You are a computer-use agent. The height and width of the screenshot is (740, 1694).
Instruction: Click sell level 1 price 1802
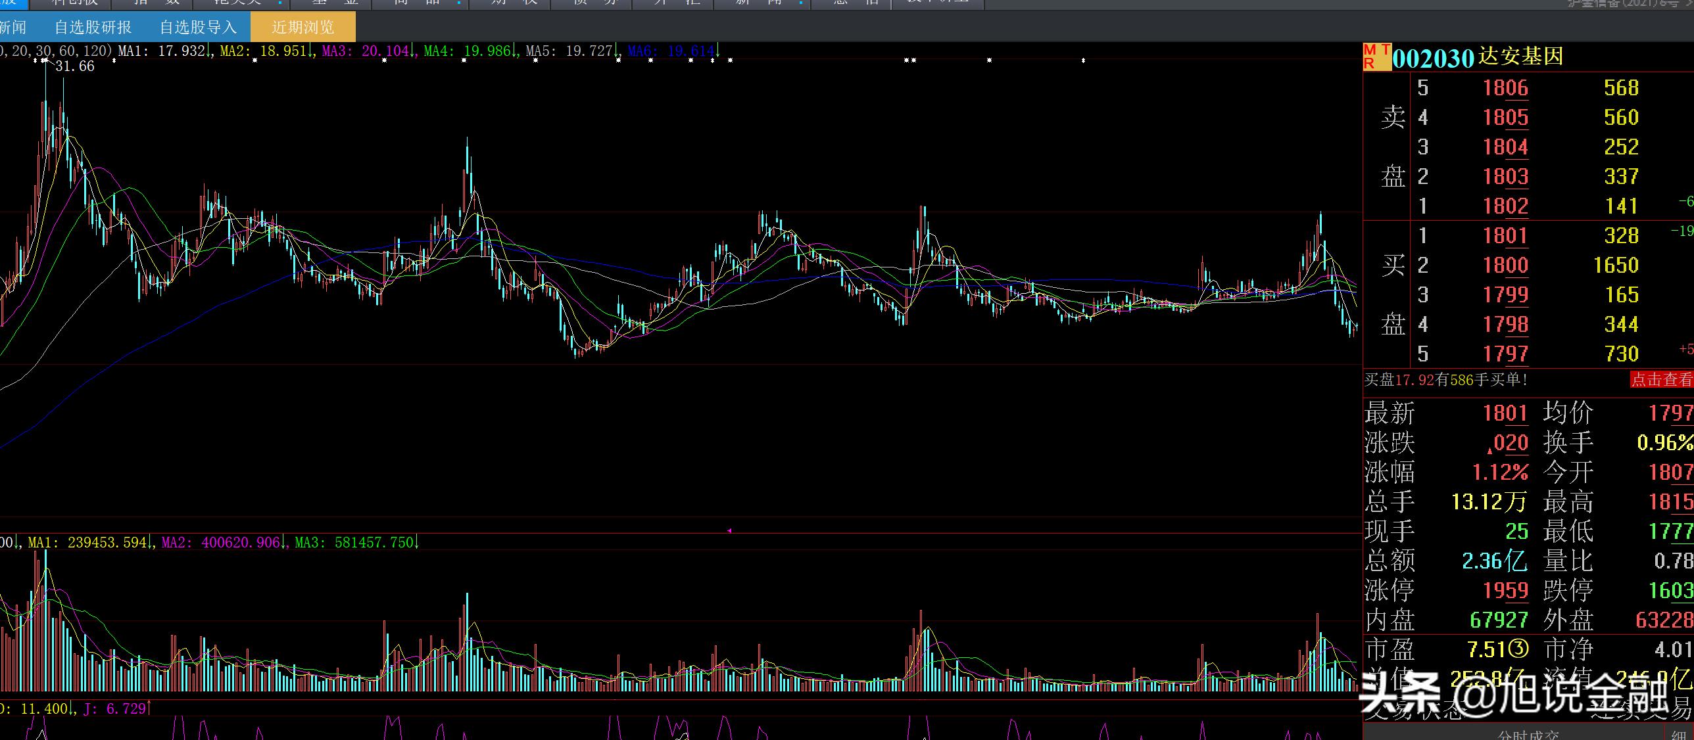coord(1505,206)
